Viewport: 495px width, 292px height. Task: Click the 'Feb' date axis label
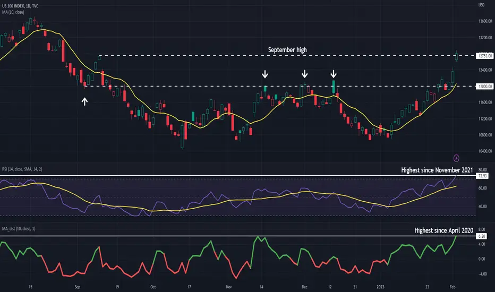click(453, 287)
